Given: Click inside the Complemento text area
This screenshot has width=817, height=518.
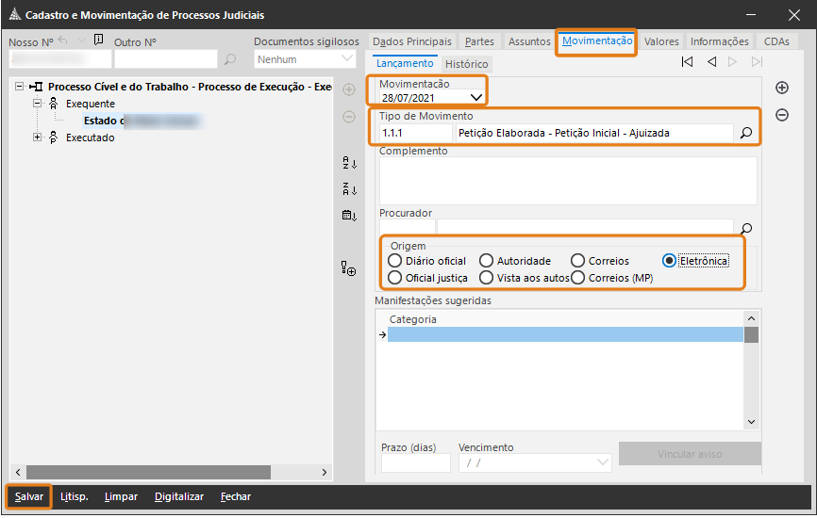Looking at the screenshot, I should tap(568, 179).
